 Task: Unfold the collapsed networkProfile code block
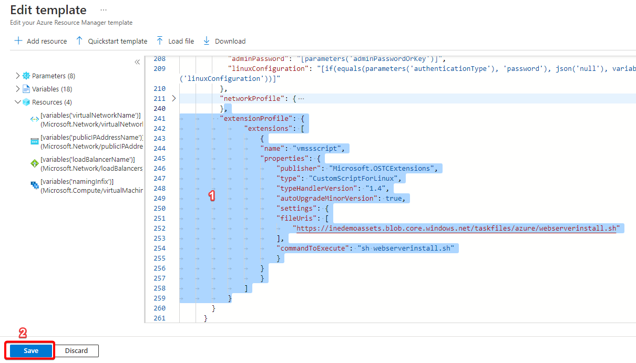click(x=175, y=98)
